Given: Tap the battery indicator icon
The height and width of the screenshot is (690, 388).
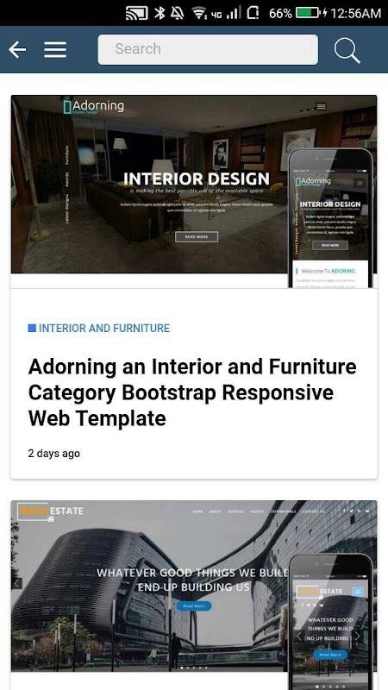Looking at the screenshot, I should point(308,13).
